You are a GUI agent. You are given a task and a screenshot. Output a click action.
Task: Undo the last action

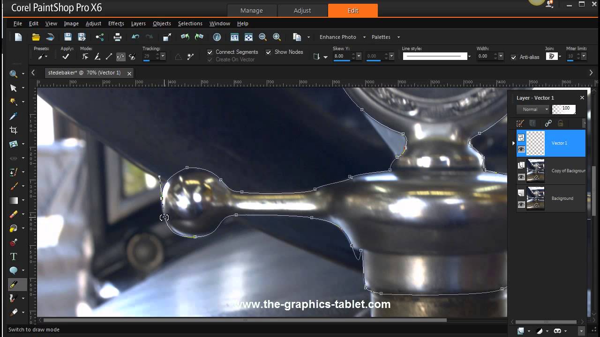click(135, 37)
